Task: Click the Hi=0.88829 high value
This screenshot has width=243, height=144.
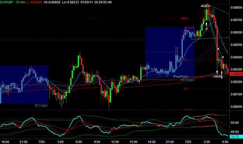Action: (x=52, y=2)
